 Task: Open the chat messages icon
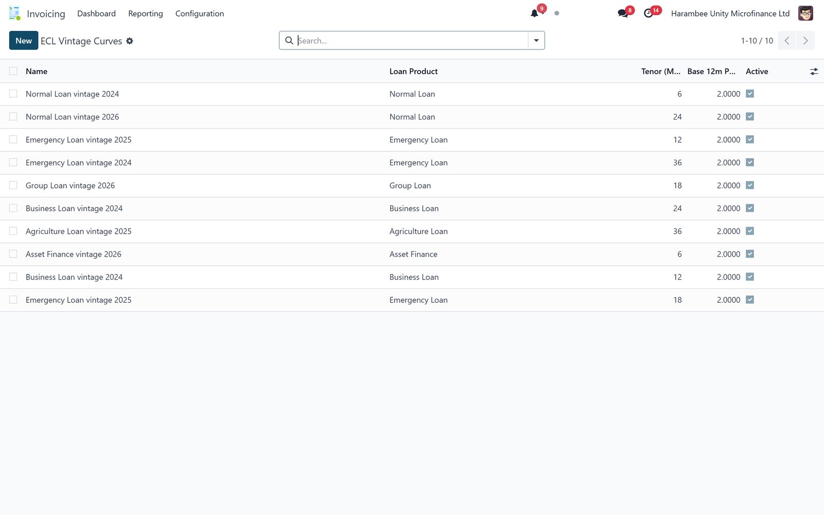tap(623, 14)
